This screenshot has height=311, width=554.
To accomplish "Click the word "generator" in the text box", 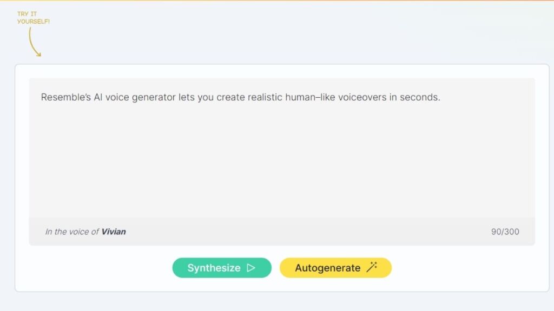I will (x=154, y=98).
